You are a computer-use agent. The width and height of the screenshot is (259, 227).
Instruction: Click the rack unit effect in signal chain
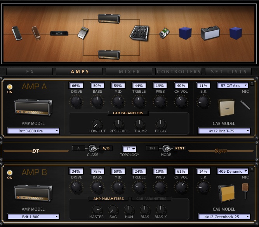pyautogui.click(x=59, y=33)
